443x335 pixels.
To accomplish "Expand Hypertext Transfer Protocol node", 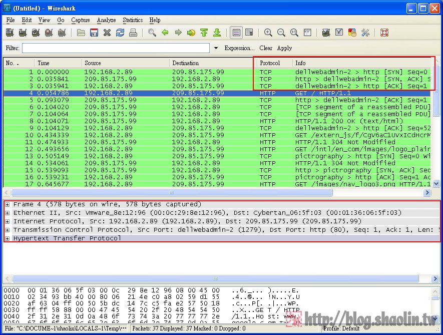I will click(8, 238).
